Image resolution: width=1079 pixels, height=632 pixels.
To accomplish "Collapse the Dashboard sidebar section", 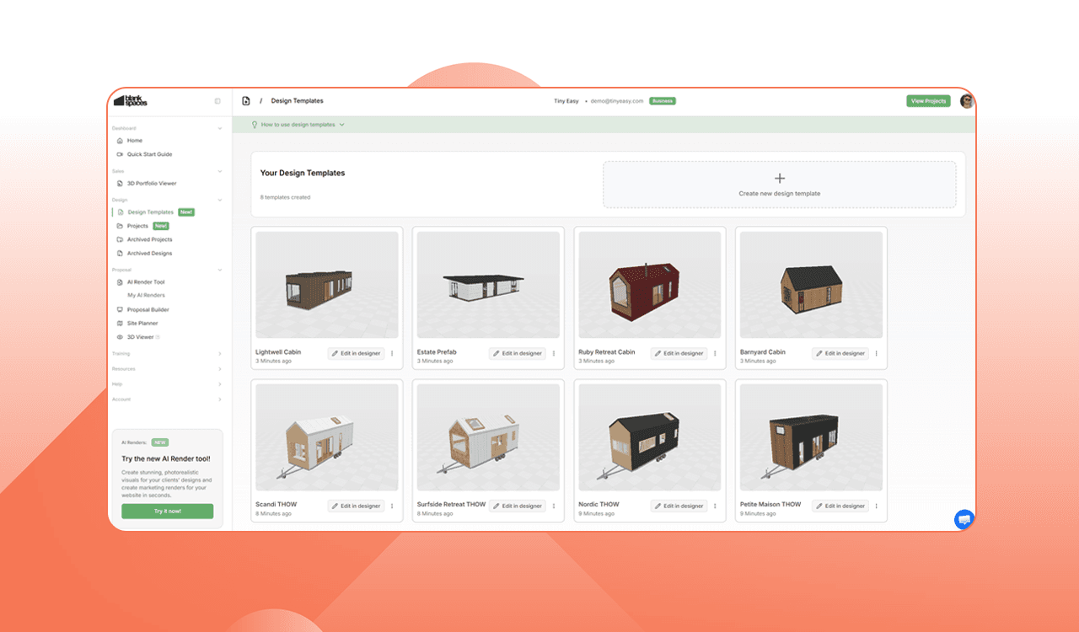I will 220,128.
